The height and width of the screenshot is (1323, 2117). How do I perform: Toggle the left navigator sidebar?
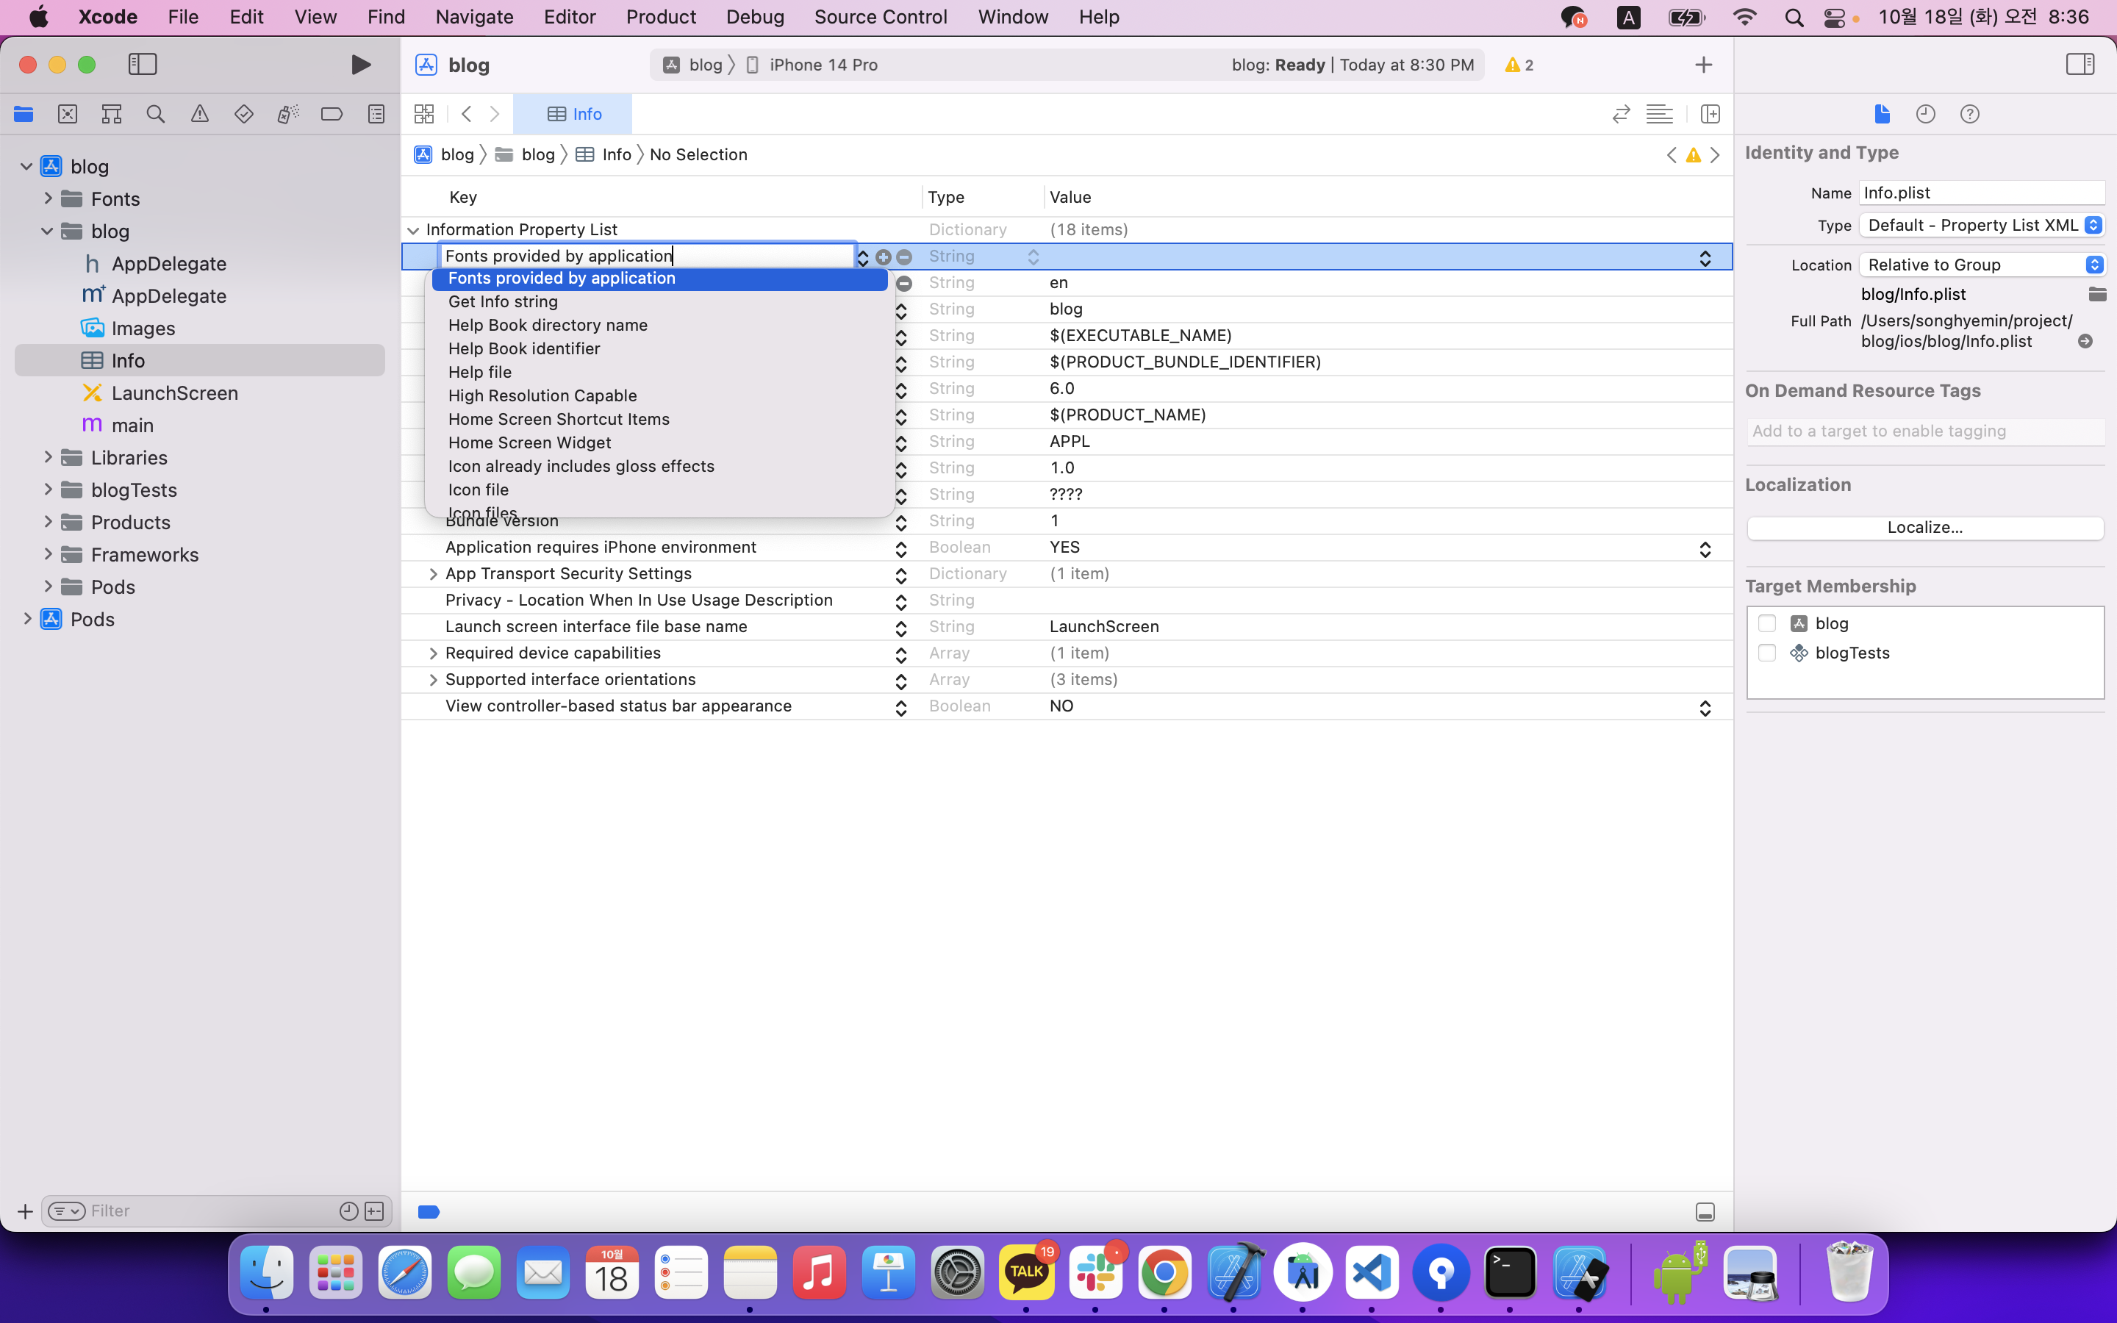(x=143, y=65)
